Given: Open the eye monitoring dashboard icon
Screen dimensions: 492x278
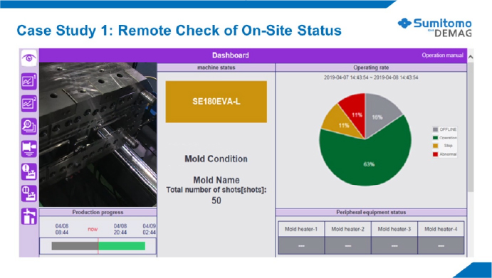Looking at the screenshot, I should 29,58.
